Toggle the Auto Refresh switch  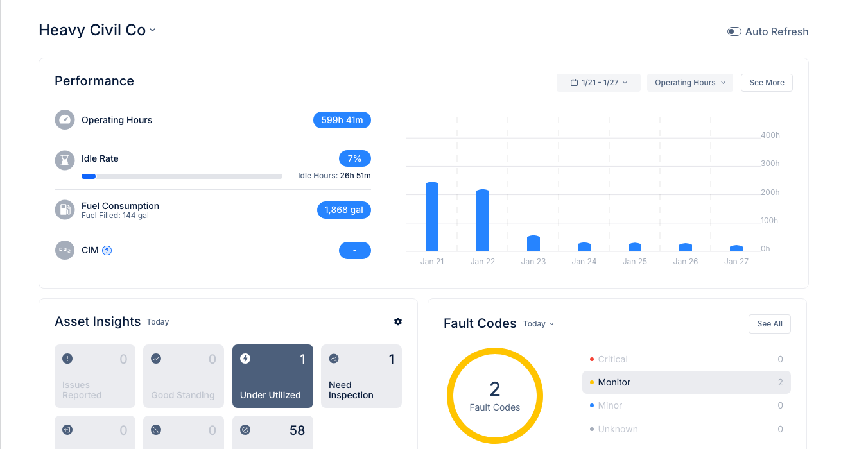pos(734,31)
